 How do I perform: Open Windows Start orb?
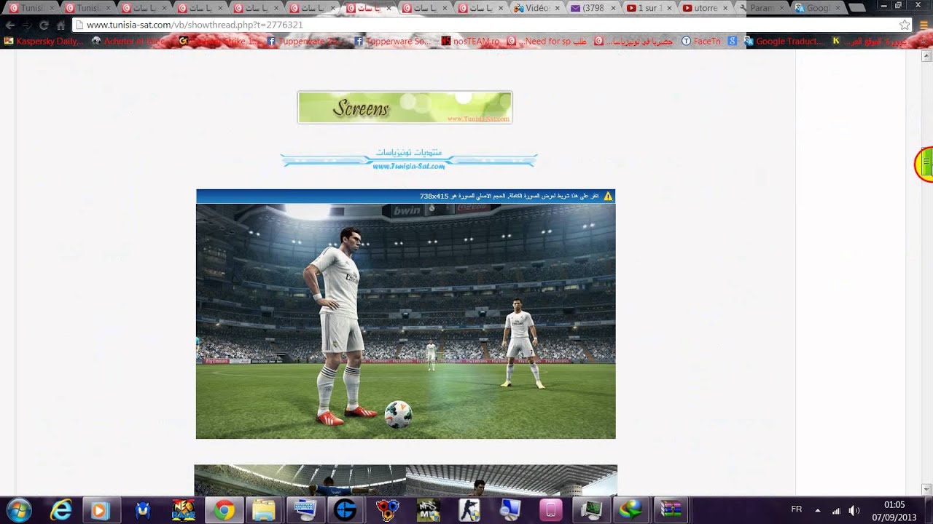[x=18, y=509]
